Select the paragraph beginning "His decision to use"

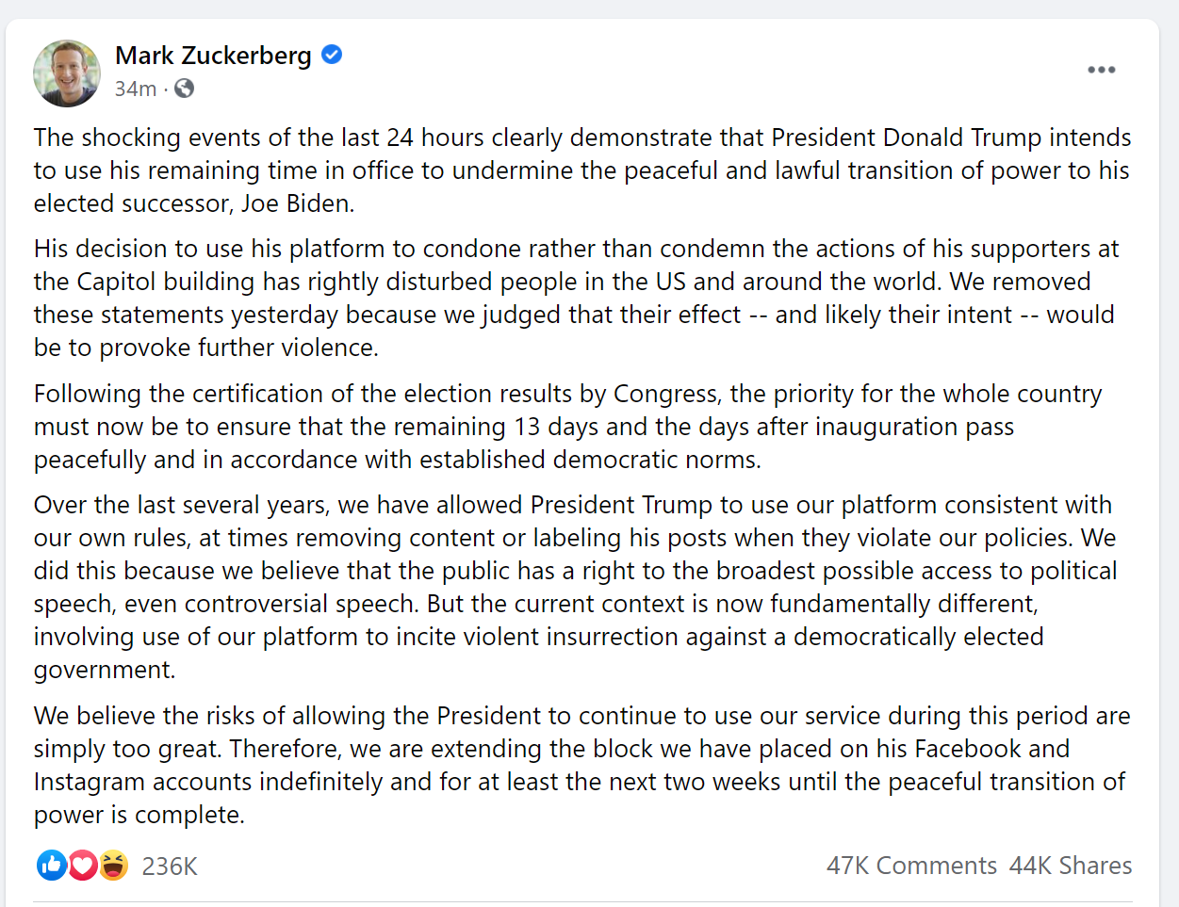[x=576, y=298]
